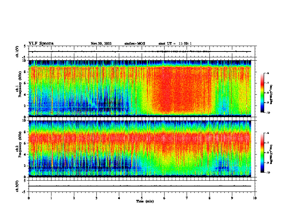Click the 'station=MOS' label
The height and width of the screenshot is (222, 287).
coord(135,44)
